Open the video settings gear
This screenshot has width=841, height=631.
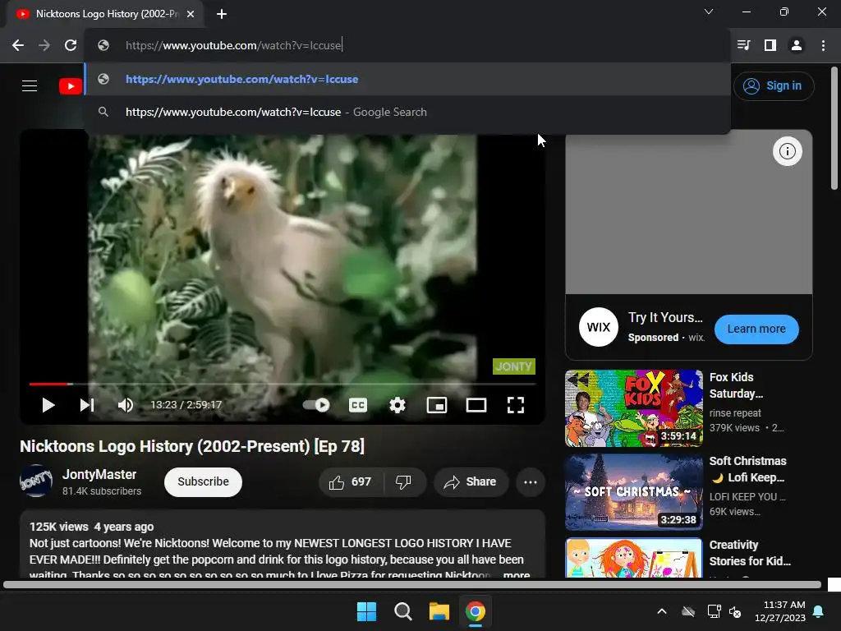click(x=397, y=405)
